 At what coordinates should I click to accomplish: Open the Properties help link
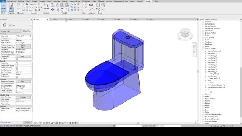pyautogui.click(x=5, y=122)
